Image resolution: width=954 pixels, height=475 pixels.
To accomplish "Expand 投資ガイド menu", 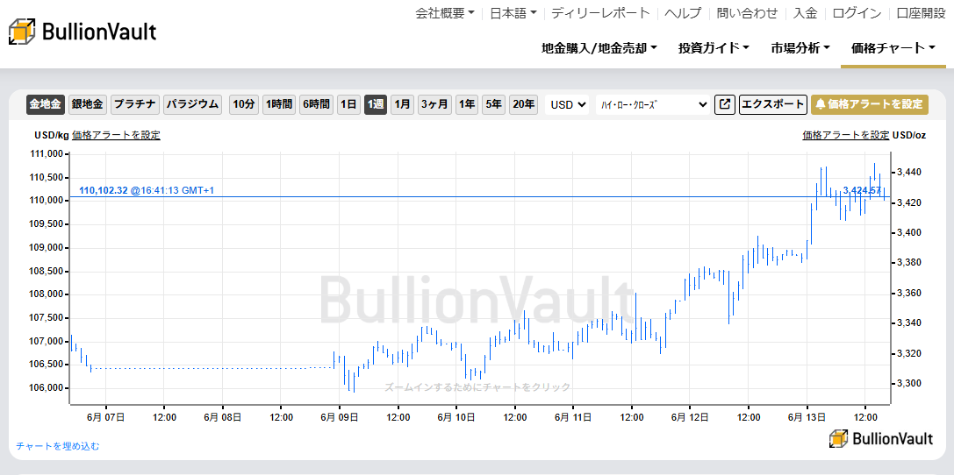I will [714, 48].
